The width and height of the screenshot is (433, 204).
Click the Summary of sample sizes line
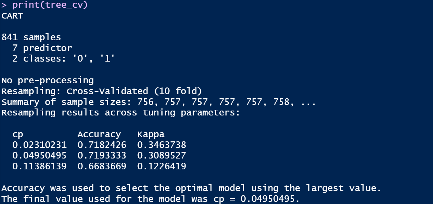click(x=159, y=102)
